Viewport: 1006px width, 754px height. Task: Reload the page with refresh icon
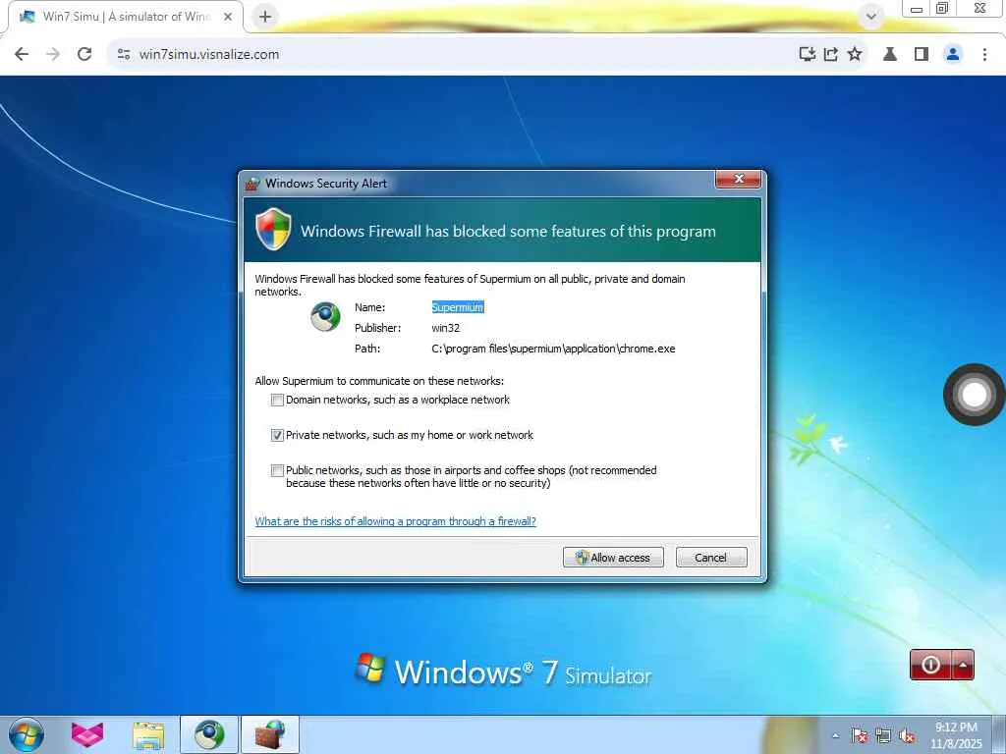click(x=84, y=54)
